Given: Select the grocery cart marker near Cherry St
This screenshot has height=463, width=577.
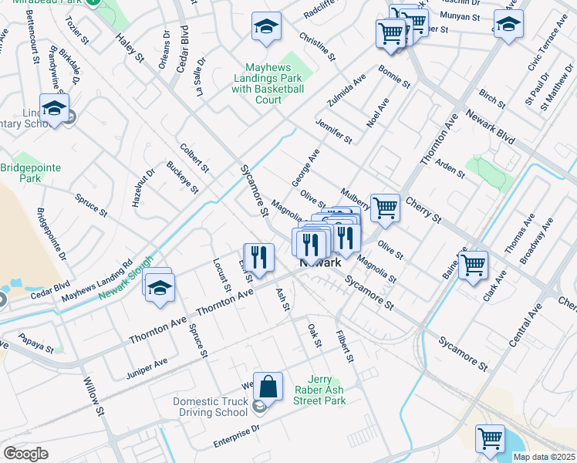Looking at the screenshot, I should [x=385, y=207].
